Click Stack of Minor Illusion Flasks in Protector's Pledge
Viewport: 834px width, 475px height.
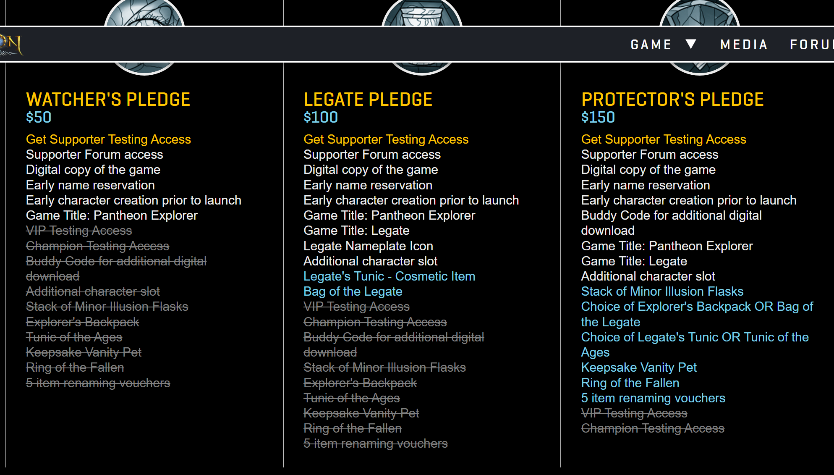tap(662, 291)
